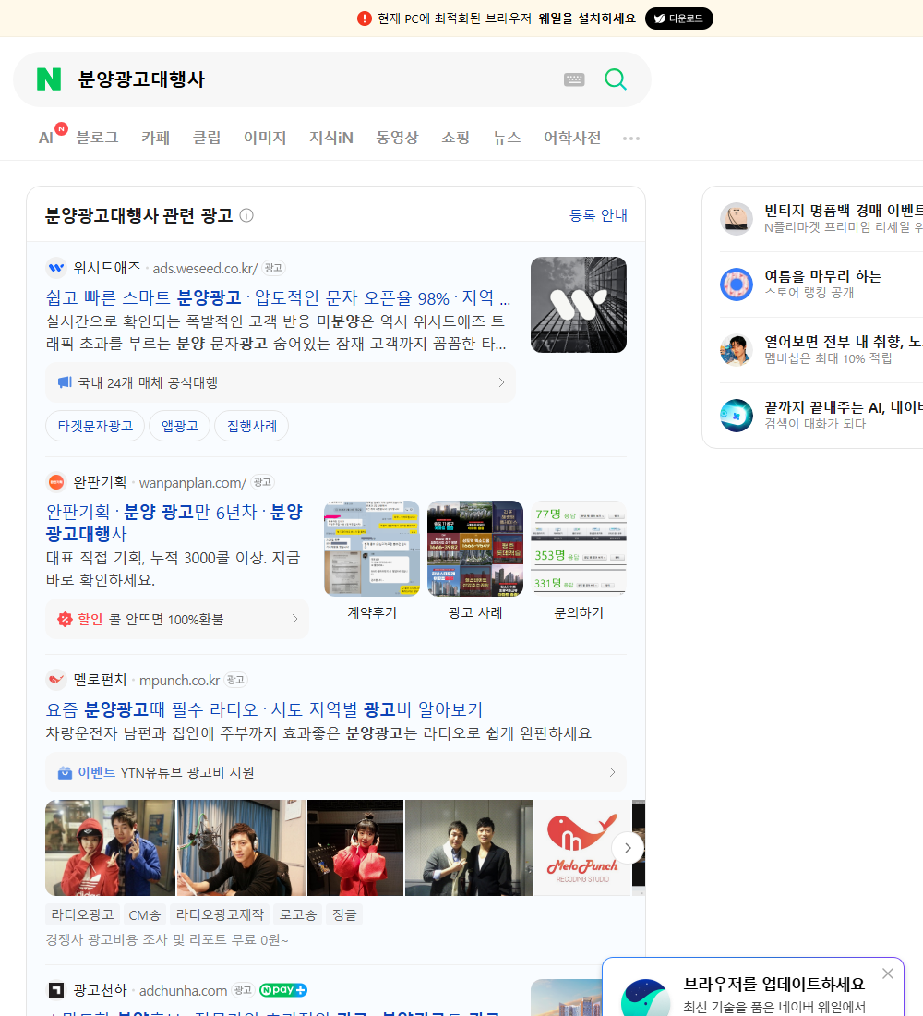Screen dimensions: 923x1016
Task: Click the 위시드애즈 blue W favicon
Action: [x=56, y=268]
